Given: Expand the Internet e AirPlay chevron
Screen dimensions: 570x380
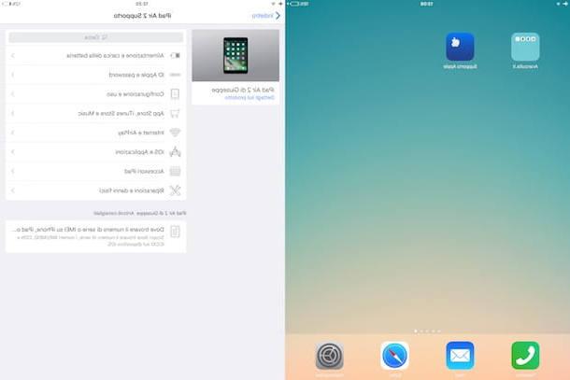Looking at the screenshot, I should 13,133.
